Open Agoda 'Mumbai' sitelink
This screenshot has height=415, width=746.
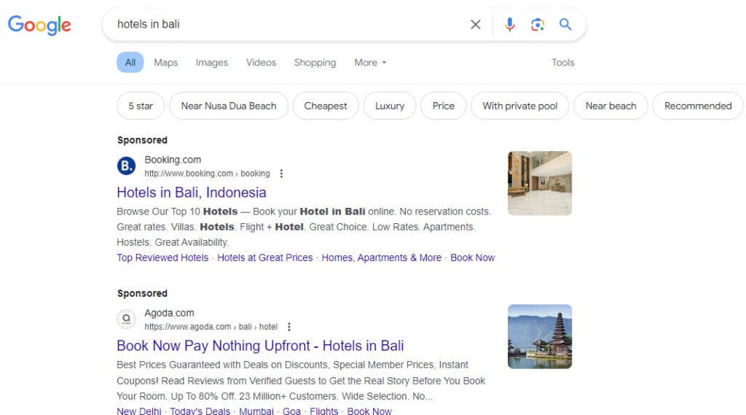pos(256,411)
